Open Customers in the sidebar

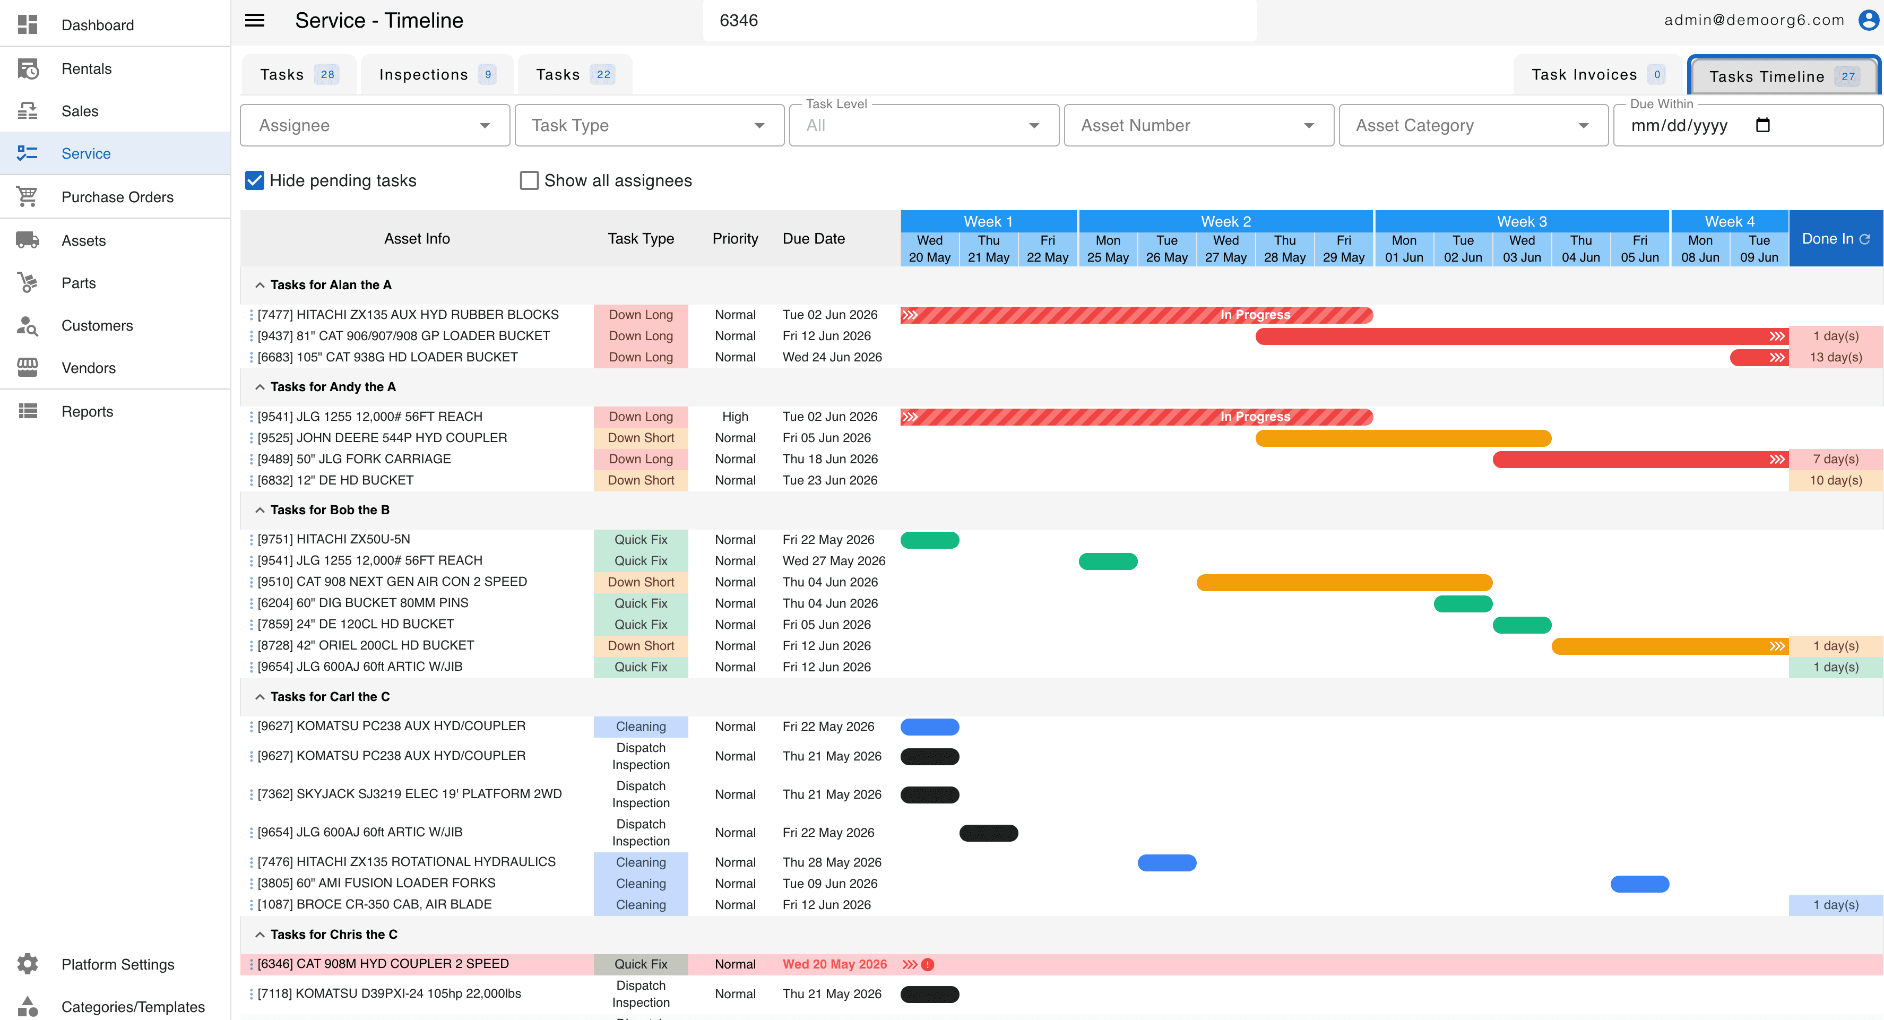click(115, 325)
